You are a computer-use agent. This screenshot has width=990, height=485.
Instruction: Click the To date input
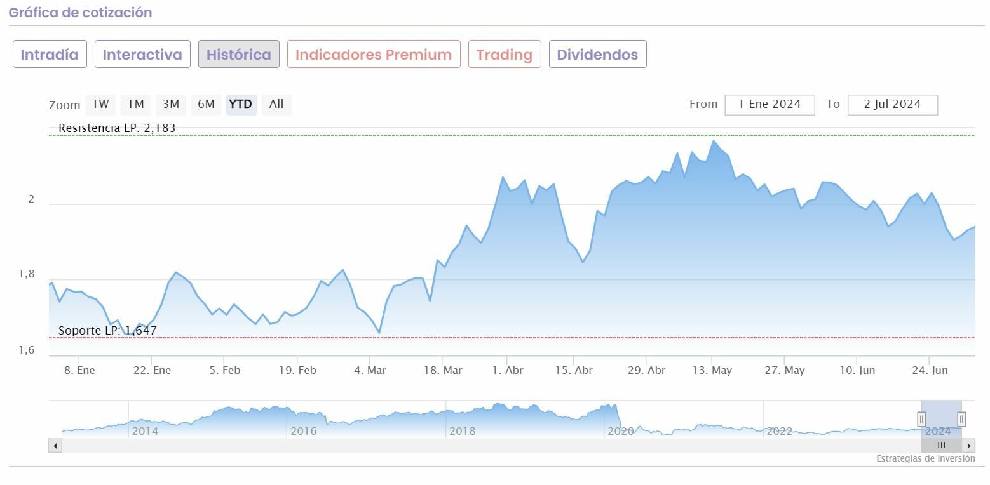click(892, 105)
